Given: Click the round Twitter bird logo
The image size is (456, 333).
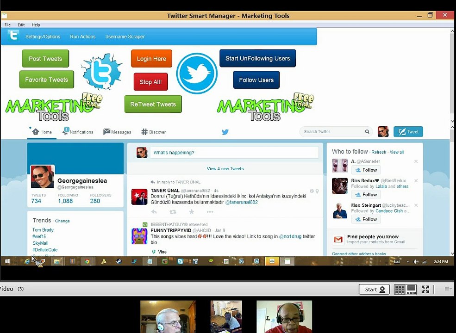Looking at the screenshot, I should (x=197, y=73).
